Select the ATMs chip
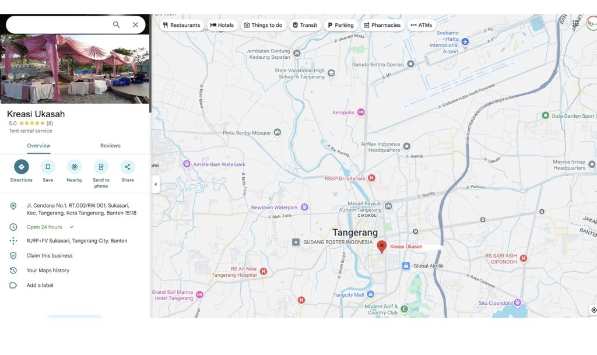 click(422, 25)
